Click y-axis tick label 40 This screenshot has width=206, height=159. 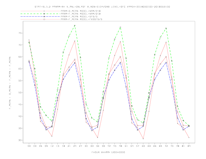[20, 116]
